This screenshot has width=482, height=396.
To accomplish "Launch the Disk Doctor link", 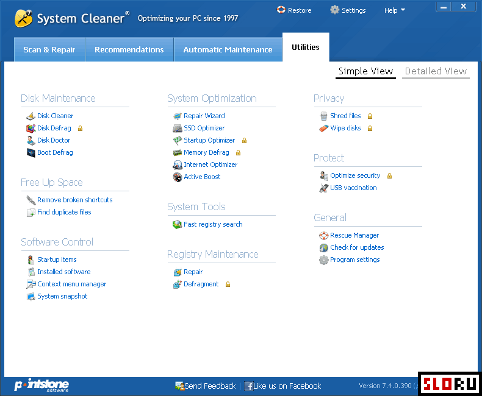I will tap(54, 140).
